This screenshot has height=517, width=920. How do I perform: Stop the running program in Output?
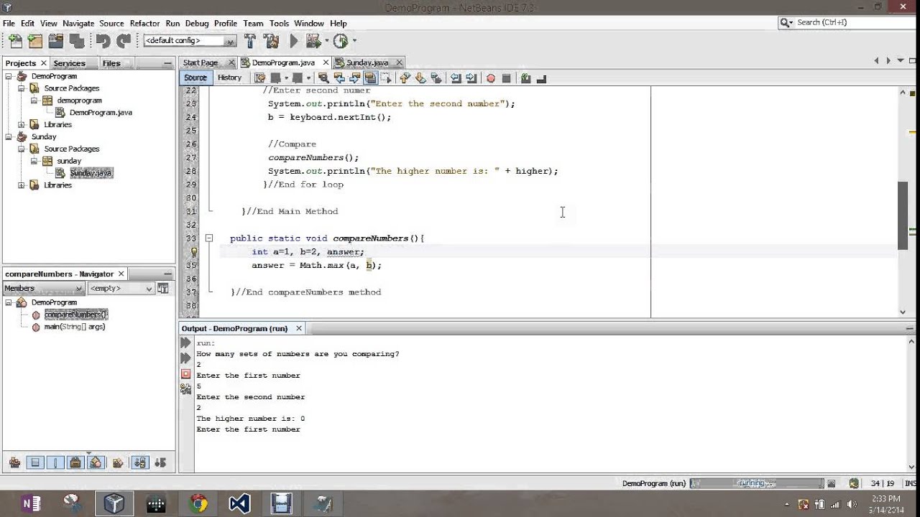186,373
